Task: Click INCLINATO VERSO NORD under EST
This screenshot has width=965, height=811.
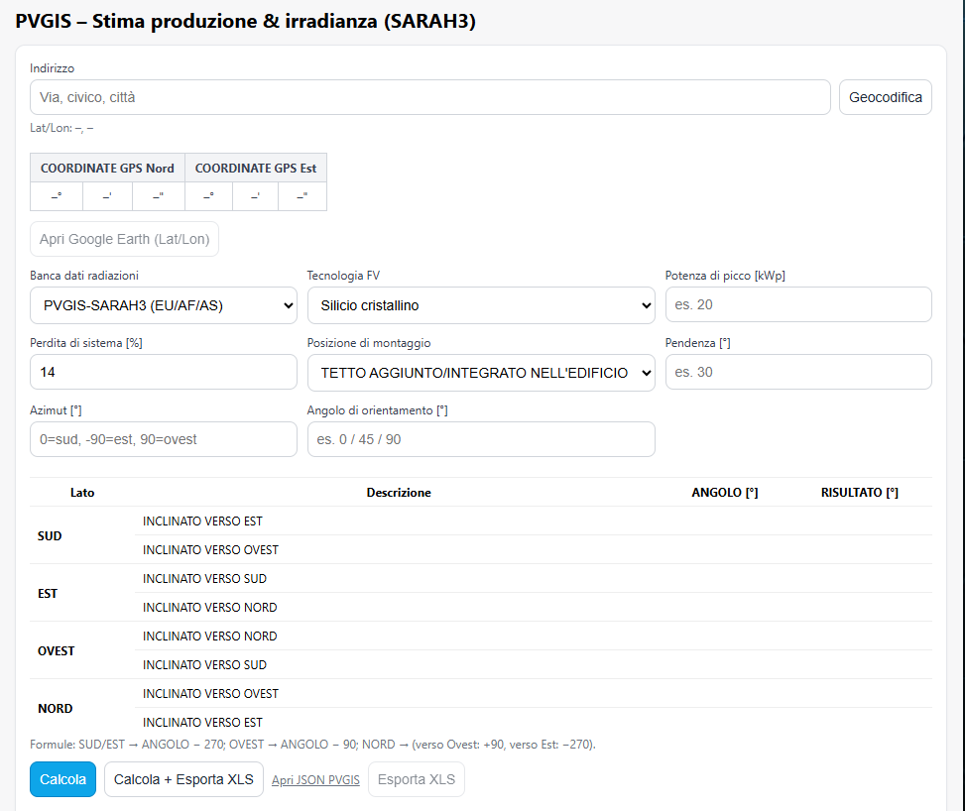Action: point(210,608)
